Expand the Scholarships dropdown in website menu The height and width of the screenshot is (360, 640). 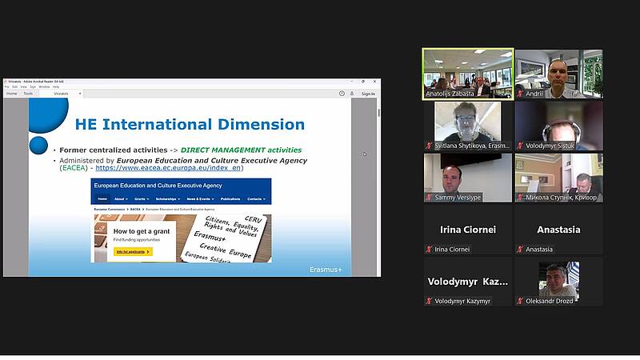point(167,198)
